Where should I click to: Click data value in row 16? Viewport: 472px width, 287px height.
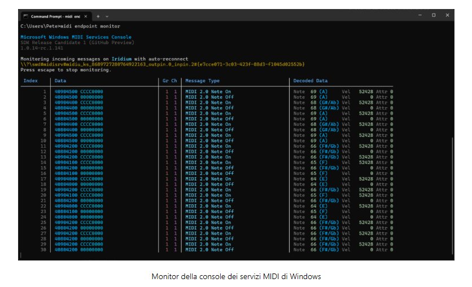click(x=78, y=174)
